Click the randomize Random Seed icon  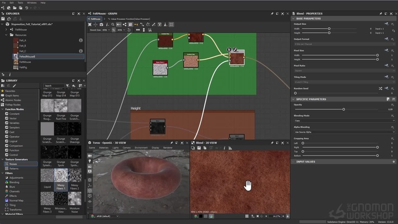point(380,88)
